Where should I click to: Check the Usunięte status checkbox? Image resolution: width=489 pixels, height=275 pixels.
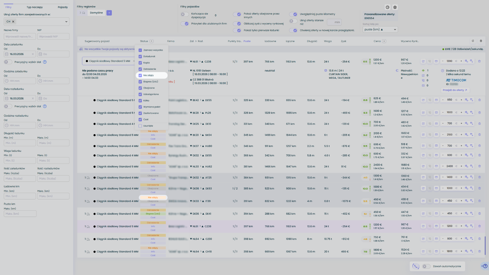coord(140,126)
